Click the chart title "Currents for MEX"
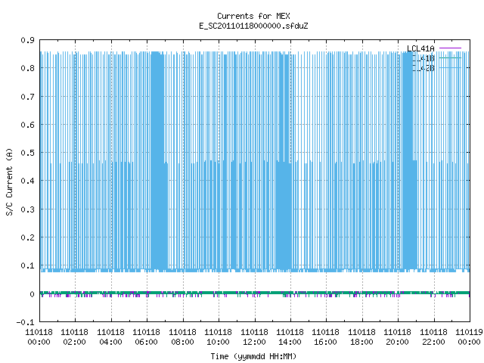This screenshot has height=363, width=484. [253, 16]
